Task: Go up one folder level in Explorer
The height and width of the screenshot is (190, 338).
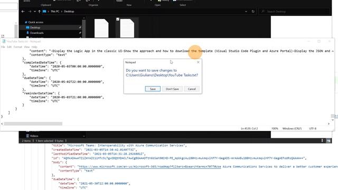Action: (39, 12)
